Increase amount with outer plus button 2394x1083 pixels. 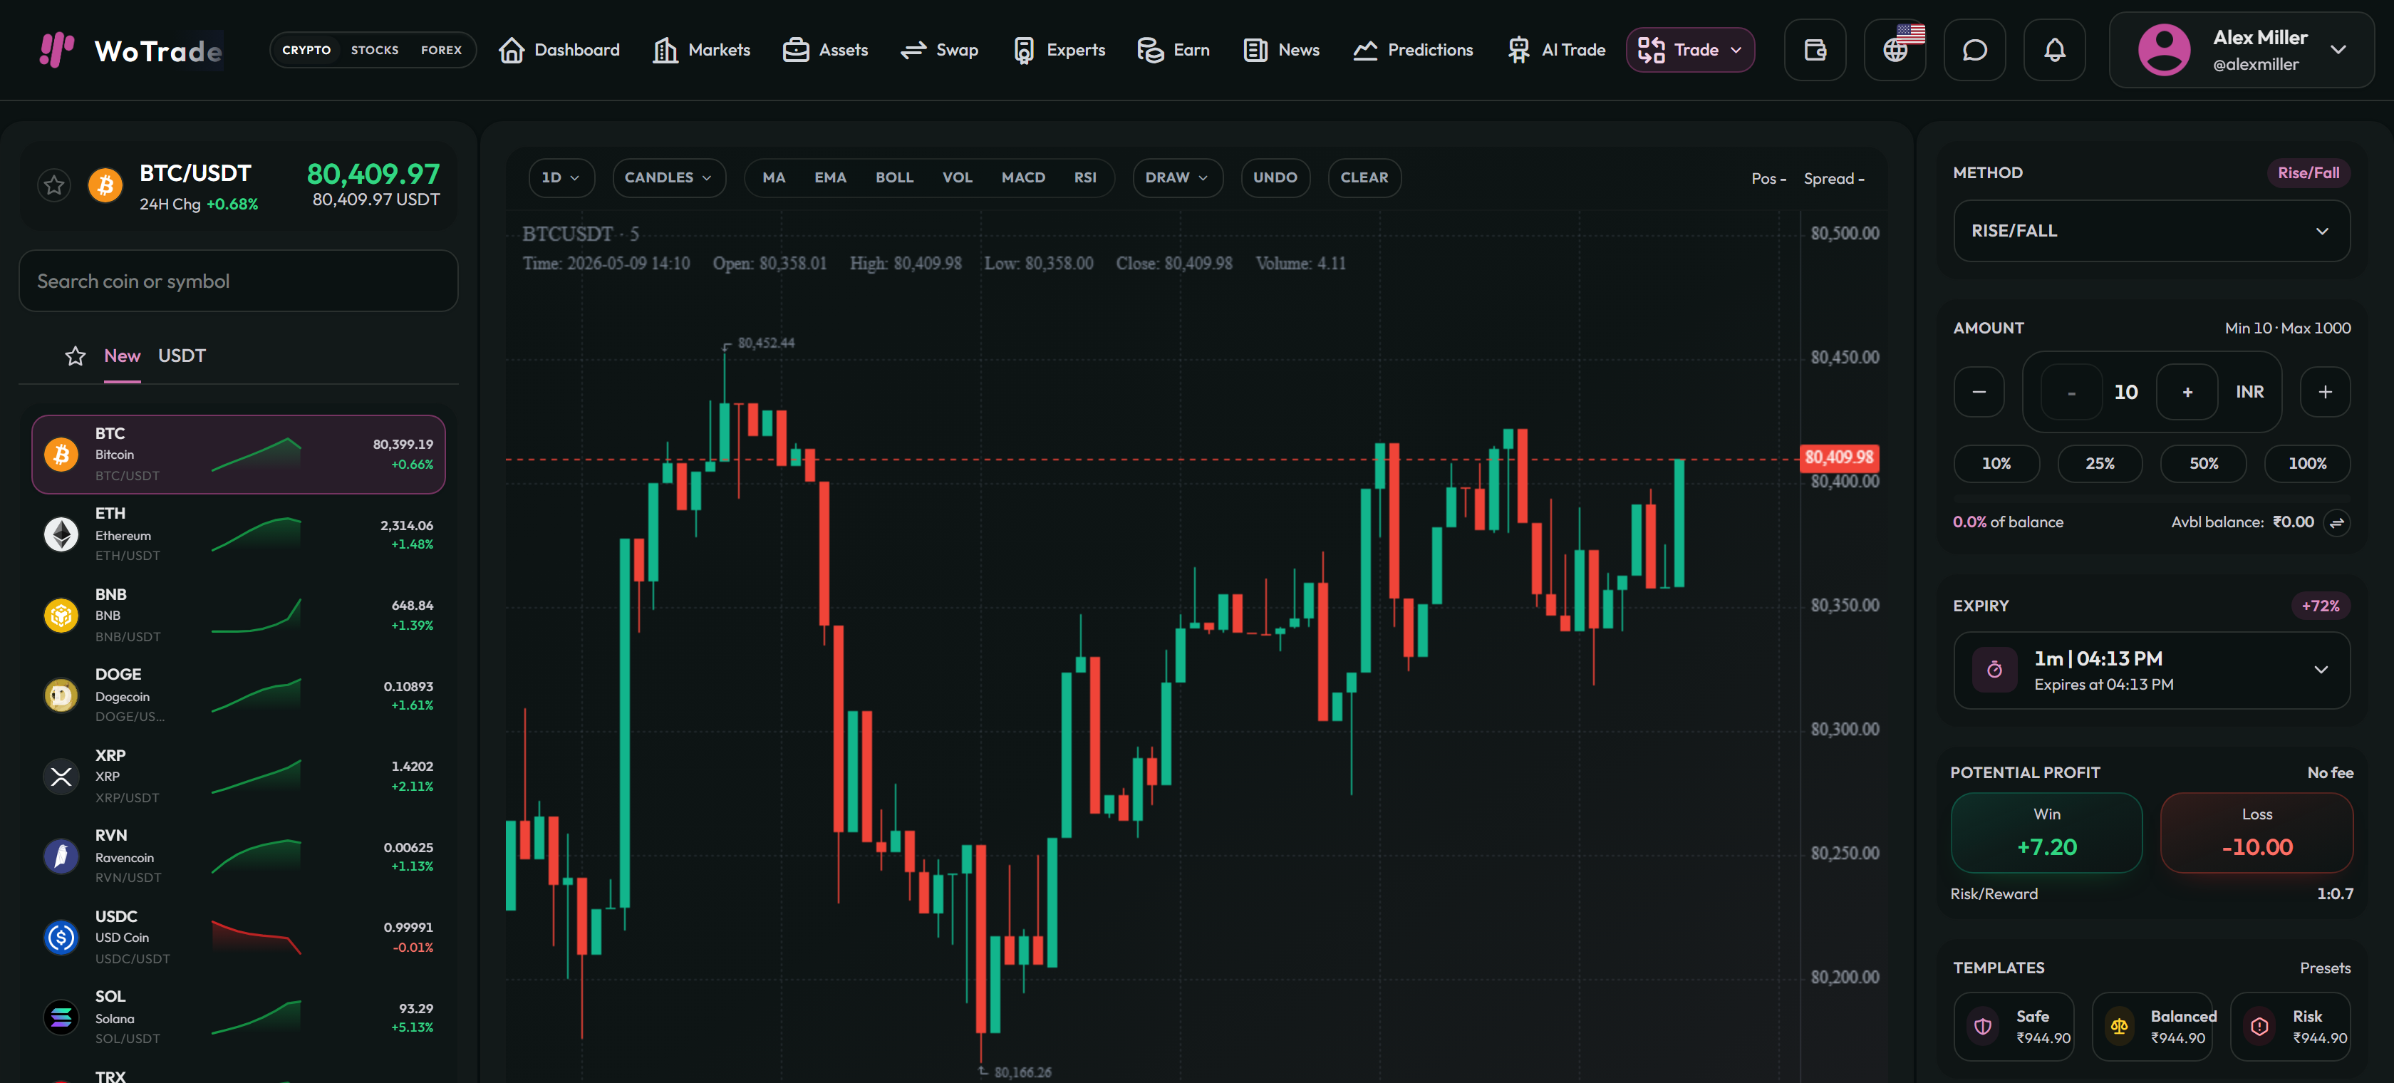(2324, 393)
